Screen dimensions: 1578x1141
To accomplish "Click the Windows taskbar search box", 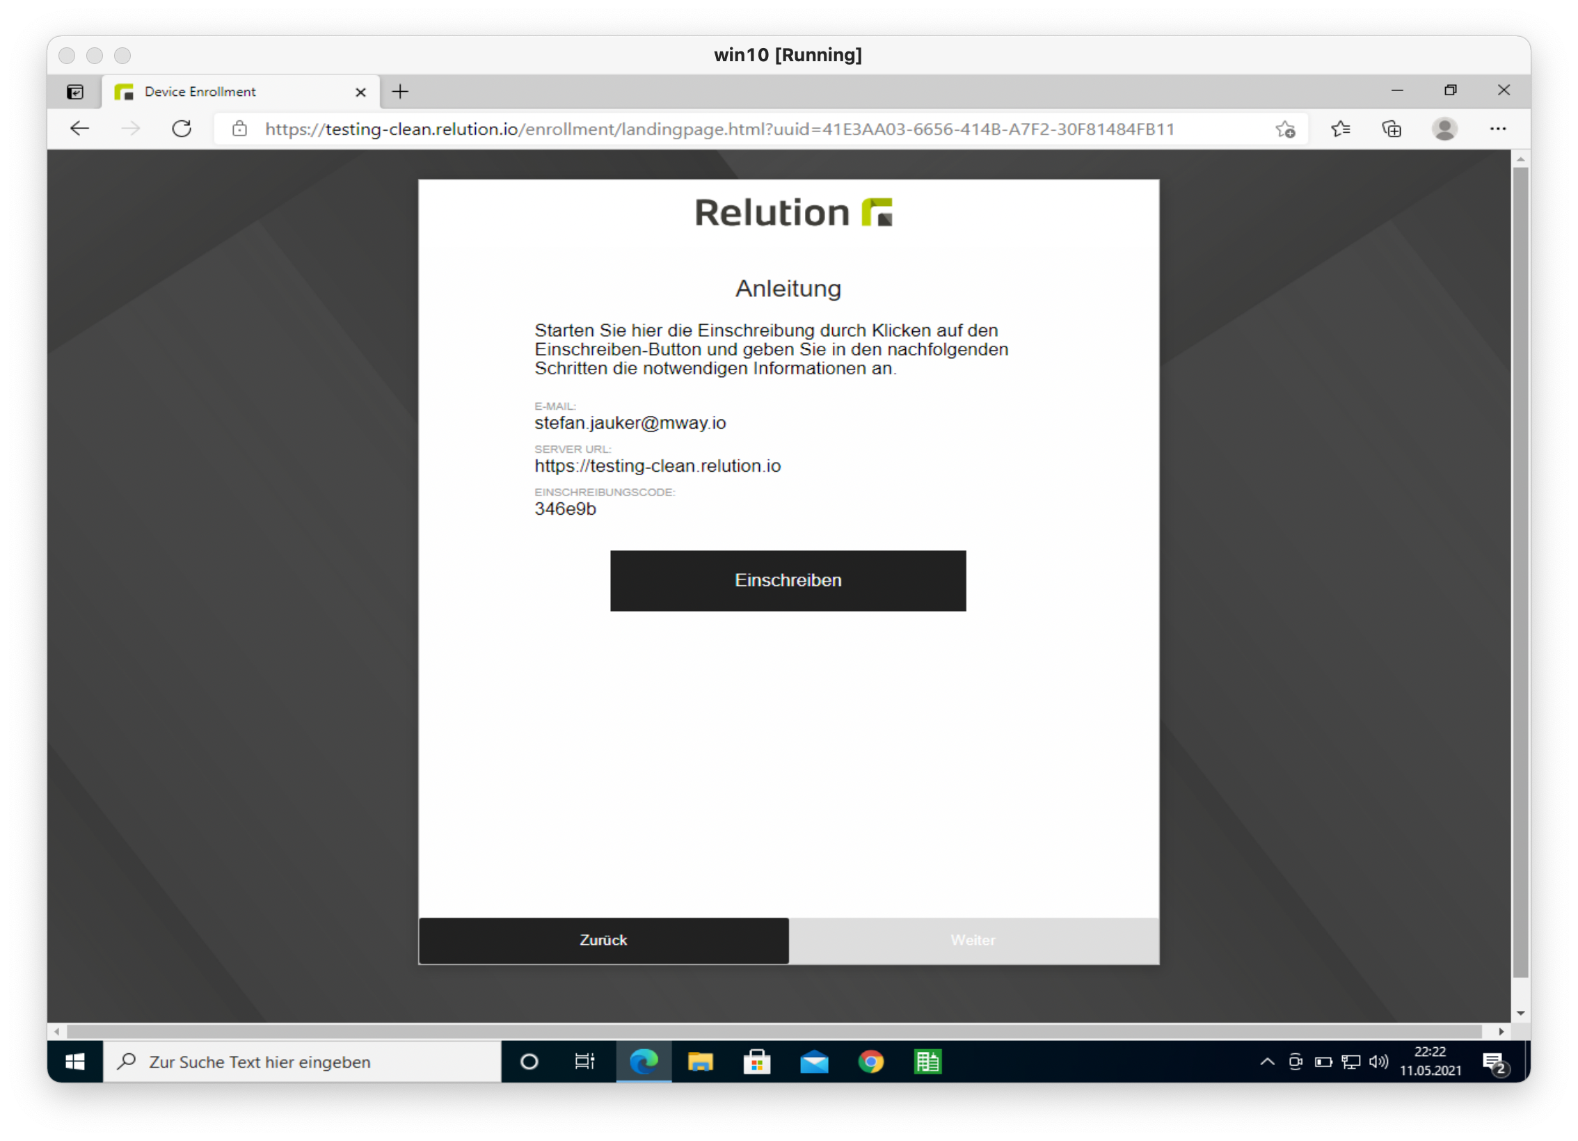I will [302, 1062].
